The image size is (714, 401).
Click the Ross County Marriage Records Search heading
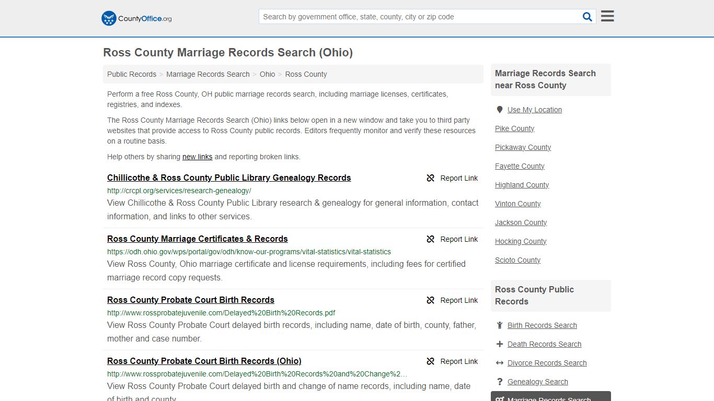tap(228, 52)
